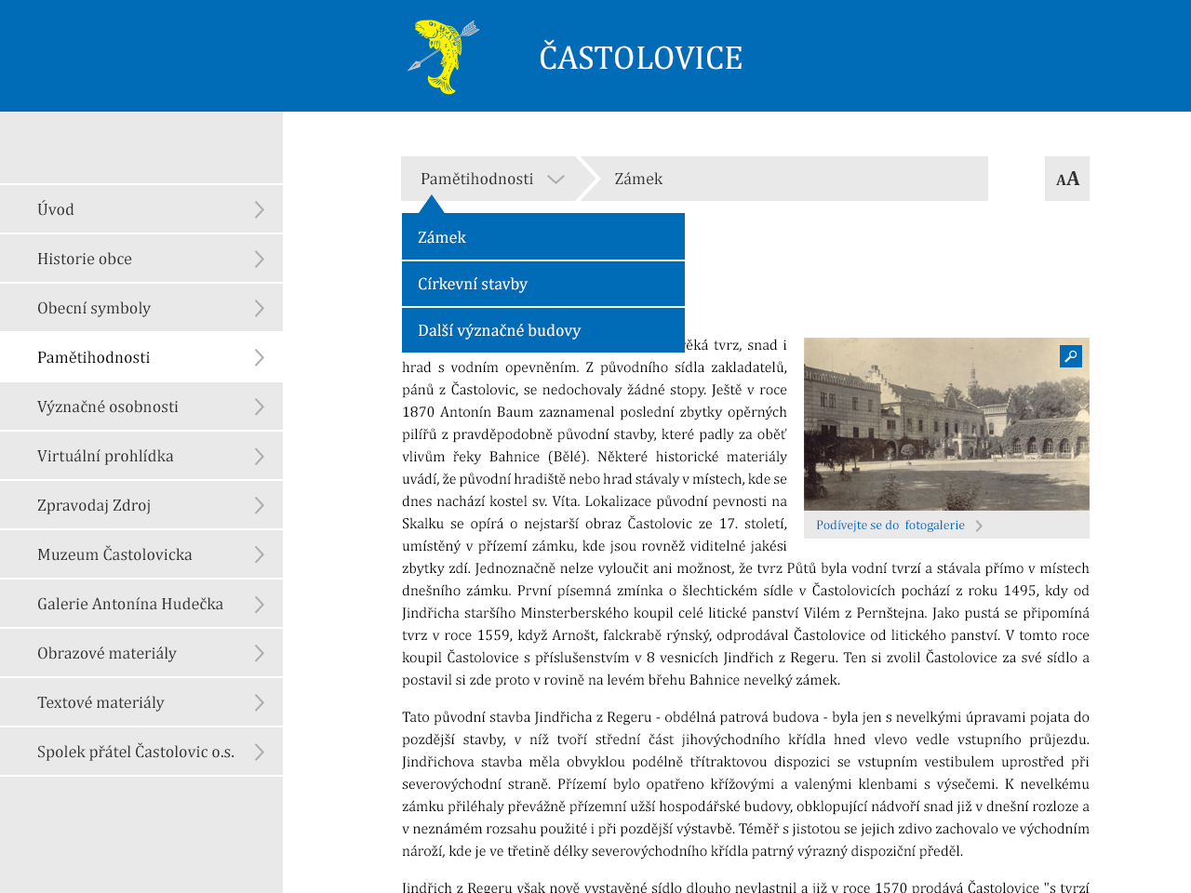Open the Úvod sidebar item

pyautogui.click(x=141, y=209)
